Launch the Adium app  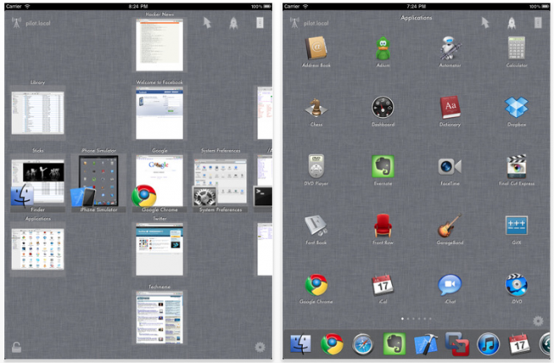pos(383,48)
